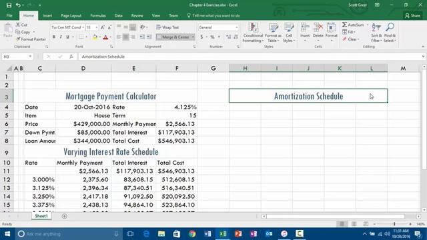Select the Sheet1 tab
The width and height of the screenshot is (427, 240).
tap(41, 216)
